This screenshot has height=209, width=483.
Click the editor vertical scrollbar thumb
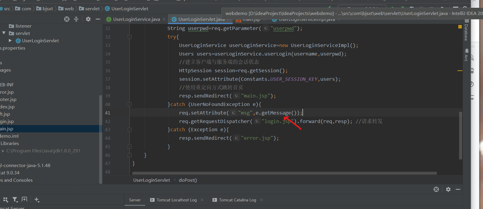click(x=461, y=135)
